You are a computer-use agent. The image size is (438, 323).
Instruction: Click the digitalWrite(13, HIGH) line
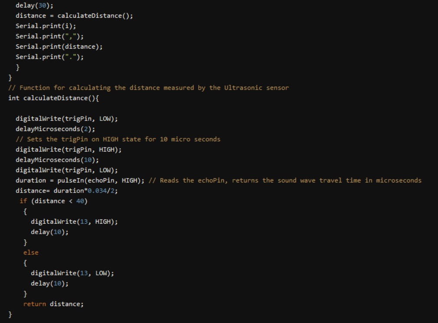tap(74, 222)
